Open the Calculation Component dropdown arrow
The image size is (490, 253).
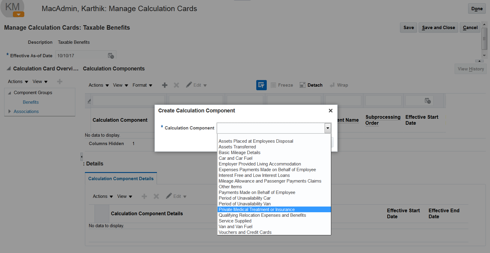pyautogui.click(x=328, y=128)
